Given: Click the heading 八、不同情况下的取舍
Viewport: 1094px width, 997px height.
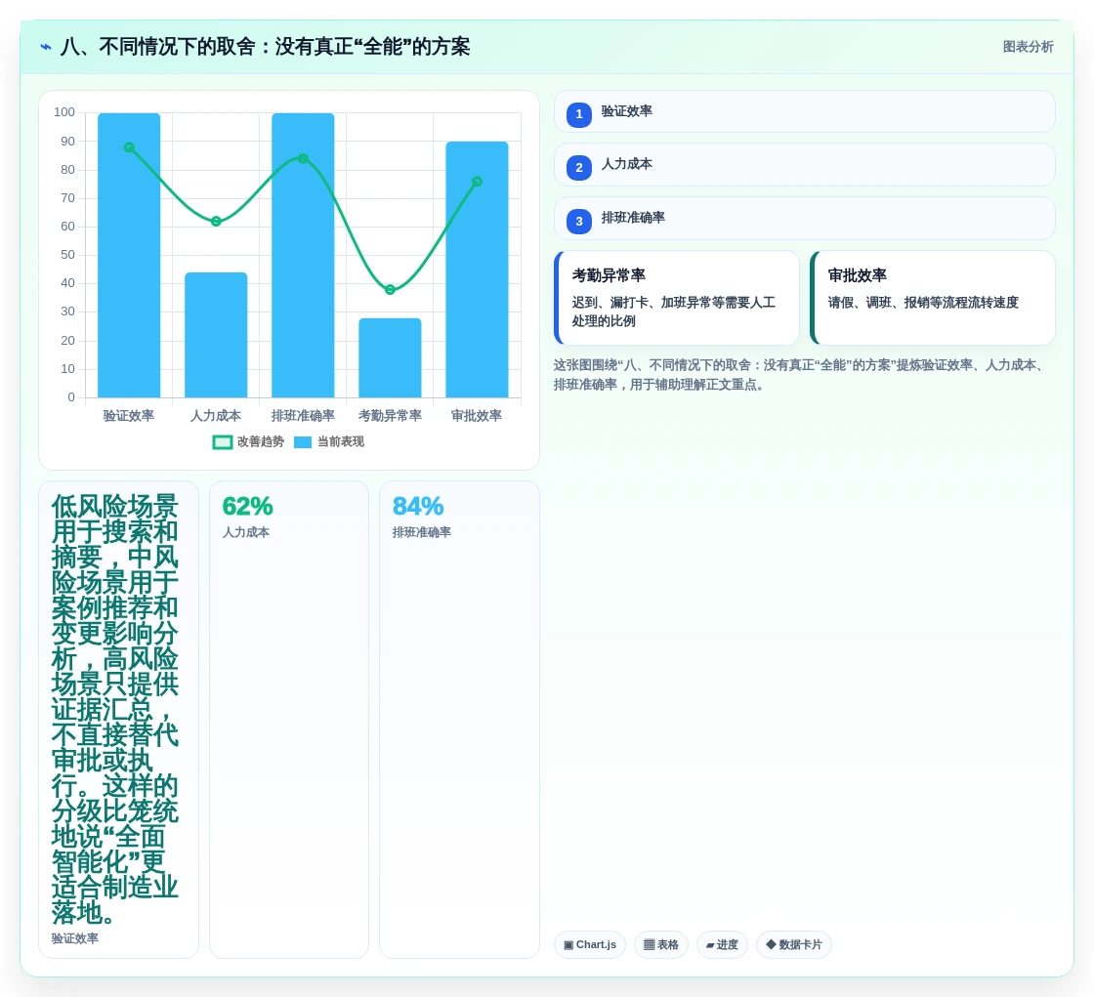Looking at the screenshot, I should (x=265, y=47).
